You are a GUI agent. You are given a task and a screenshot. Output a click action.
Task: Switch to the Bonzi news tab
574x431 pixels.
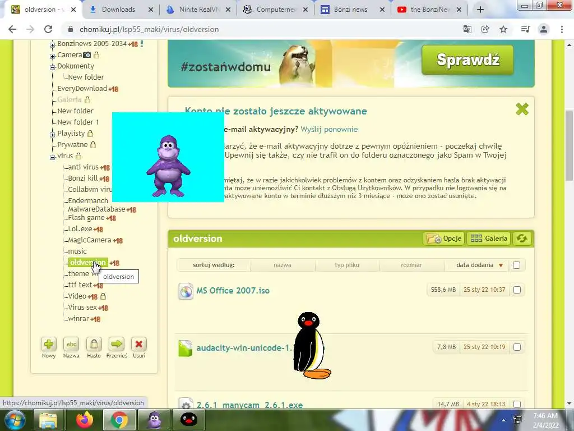(350, 10)
